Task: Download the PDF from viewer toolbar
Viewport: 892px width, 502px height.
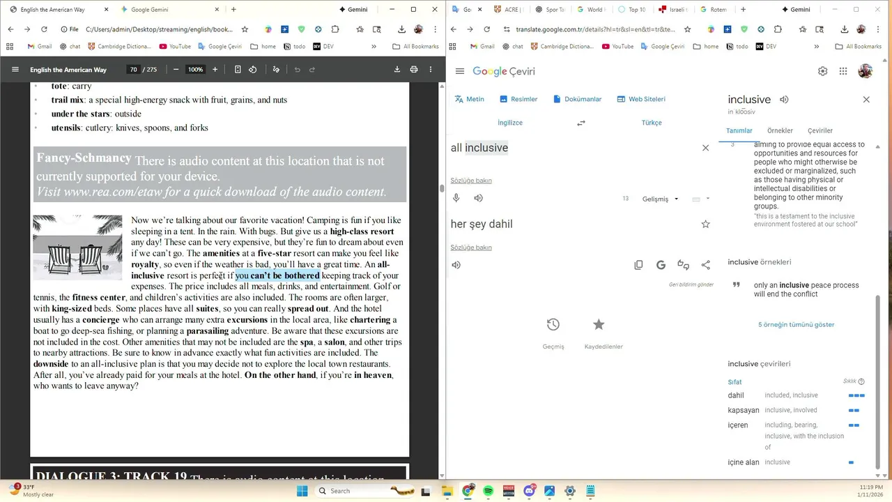Action: (x=397, y=70)
